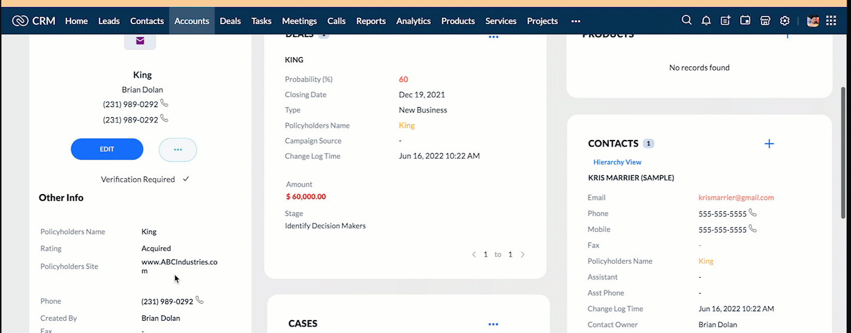Open the Analytics tab

414,21
